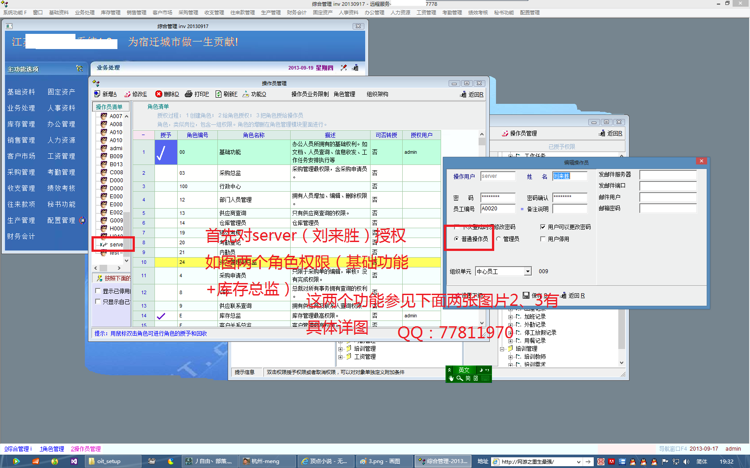Open the 功能O function icon
Viewport: 750px width, 468px height.
(246, 94)
